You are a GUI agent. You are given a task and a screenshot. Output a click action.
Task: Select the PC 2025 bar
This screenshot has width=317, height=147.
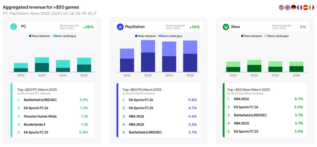84,65
